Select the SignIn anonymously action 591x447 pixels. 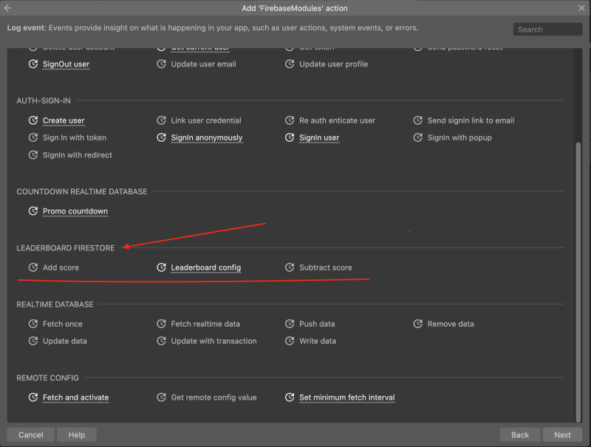pyautogui.click(x=207, y=137)
